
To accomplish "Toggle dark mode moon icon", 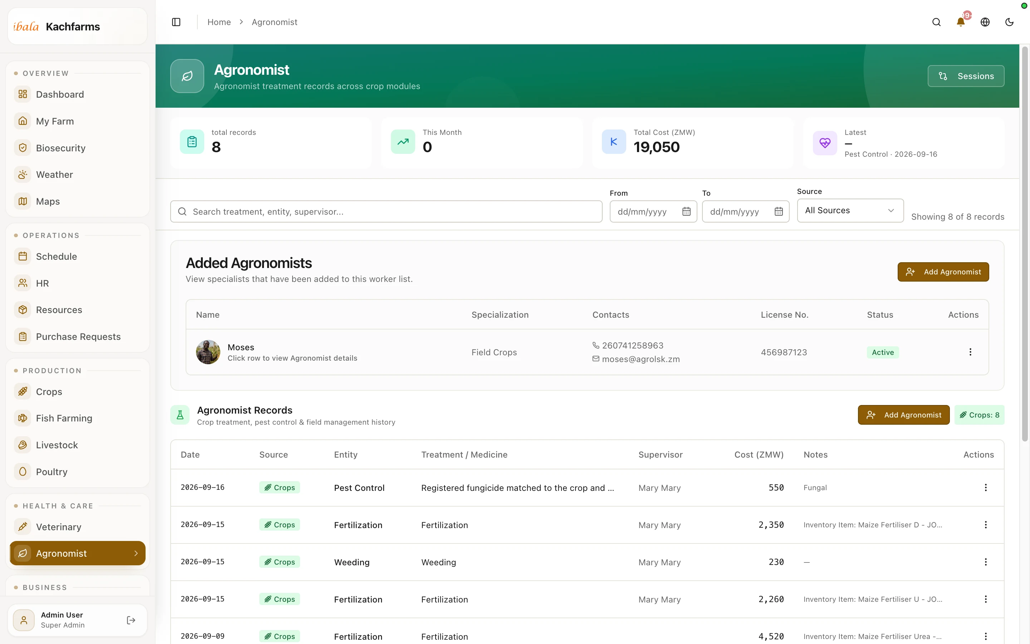I will pyautogui.click(x=1009, y=22).
